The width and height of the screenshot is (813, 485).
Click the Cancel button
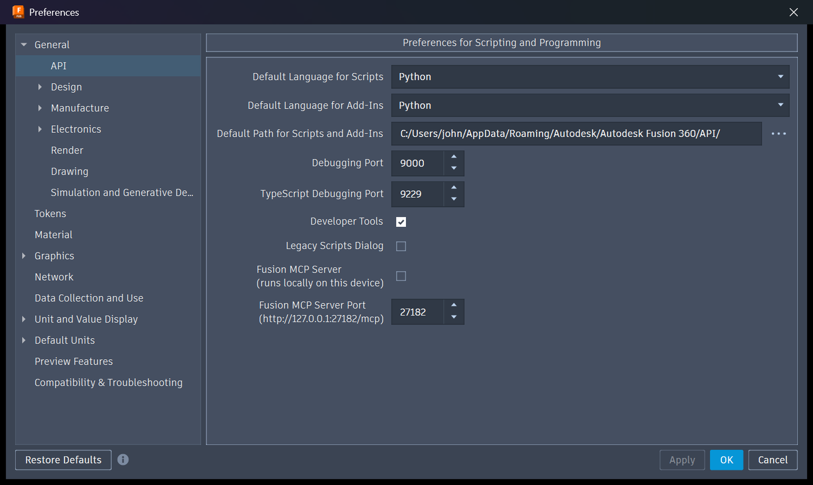[x=773, y=460]
